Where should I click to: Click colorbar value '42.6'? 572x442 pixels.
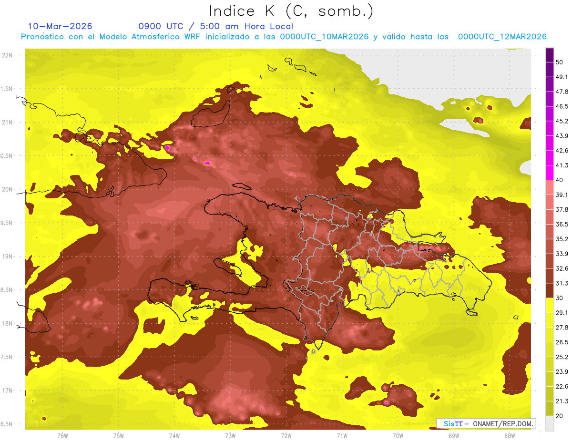(562, 151)
